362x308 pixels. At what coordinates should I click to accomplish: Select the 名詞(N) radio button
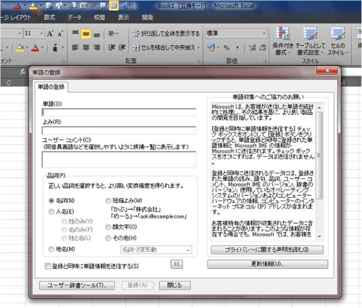point(51,201)
